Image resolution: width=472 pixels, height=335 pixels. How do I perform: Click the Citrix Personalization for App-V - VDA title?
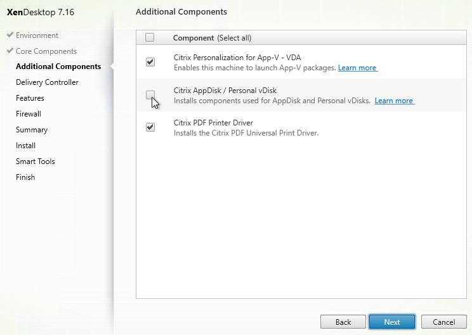click(x=237, y=58)
